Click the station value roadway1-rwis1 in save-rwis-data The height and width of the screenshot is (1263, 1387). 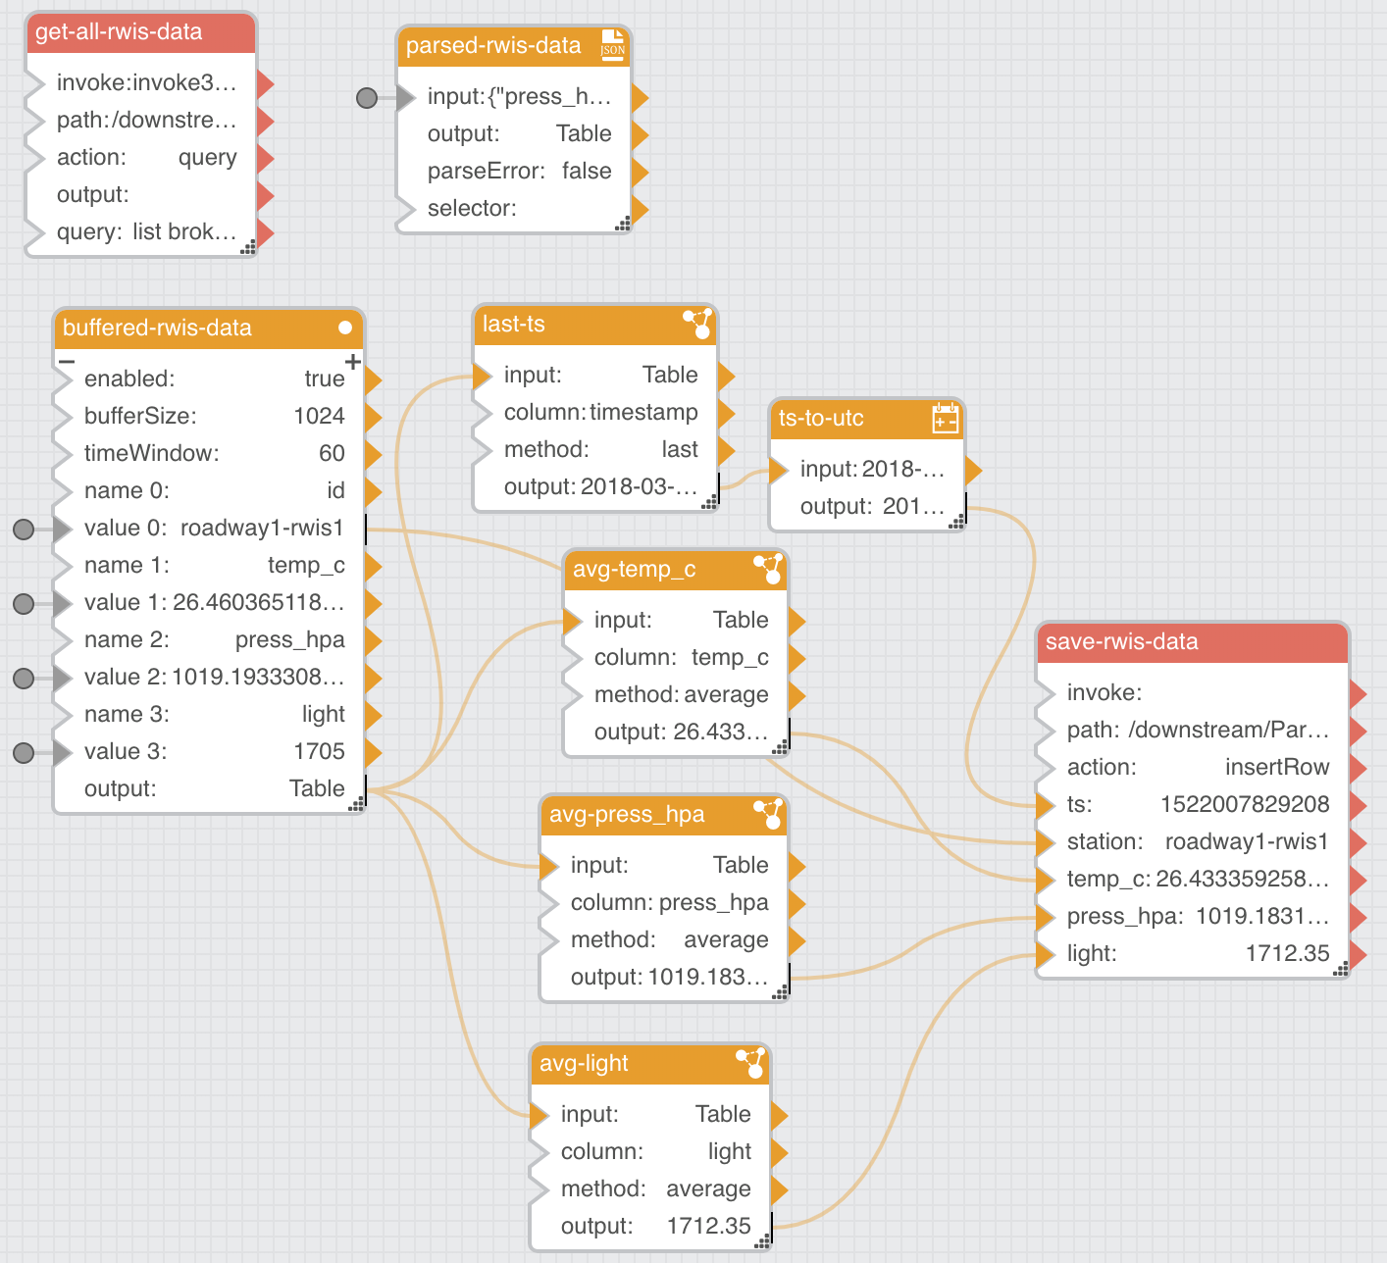(1247, 841)
